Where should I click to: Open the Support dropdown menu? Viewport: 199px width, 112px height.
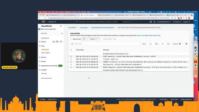click(x=187, y=22)
